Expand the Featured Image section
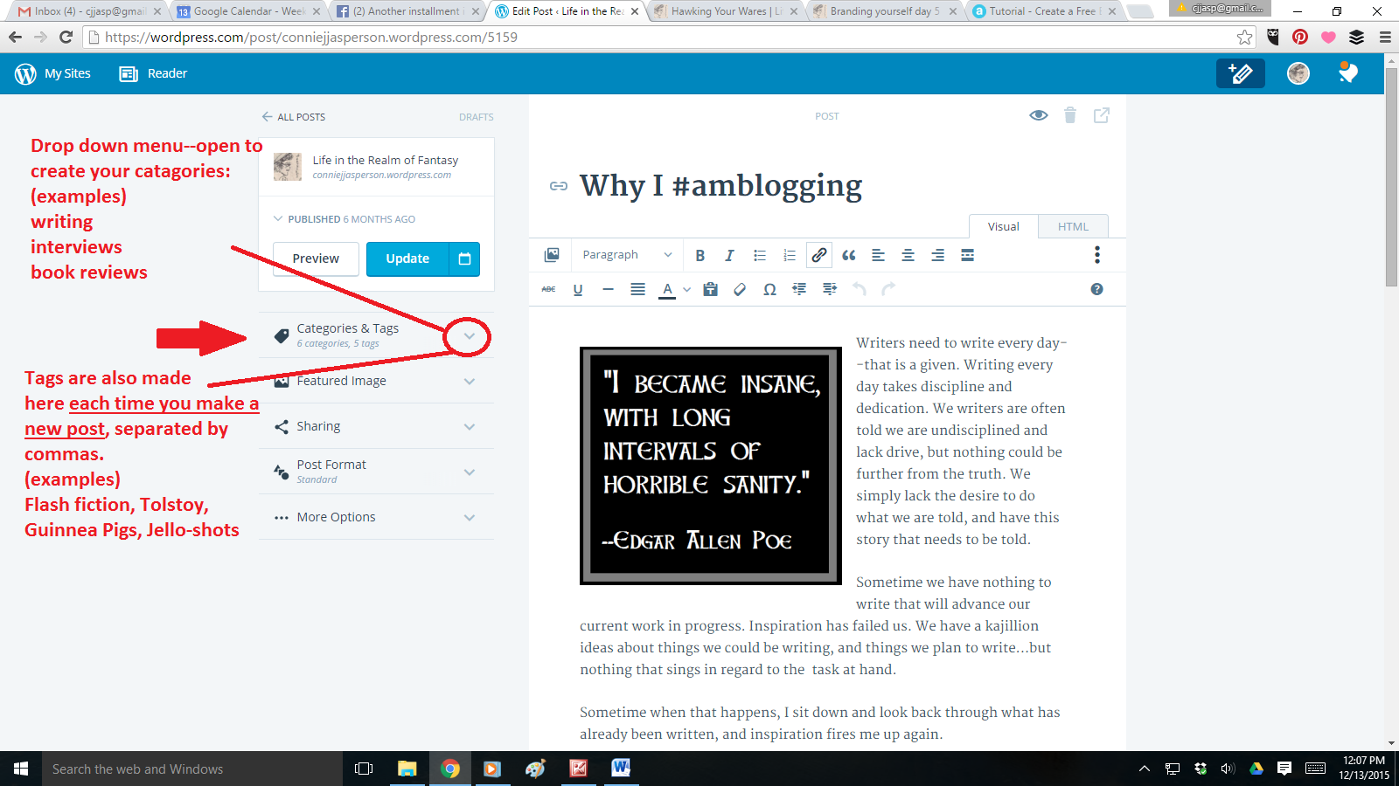1399x786 pixels. point(470,382)
